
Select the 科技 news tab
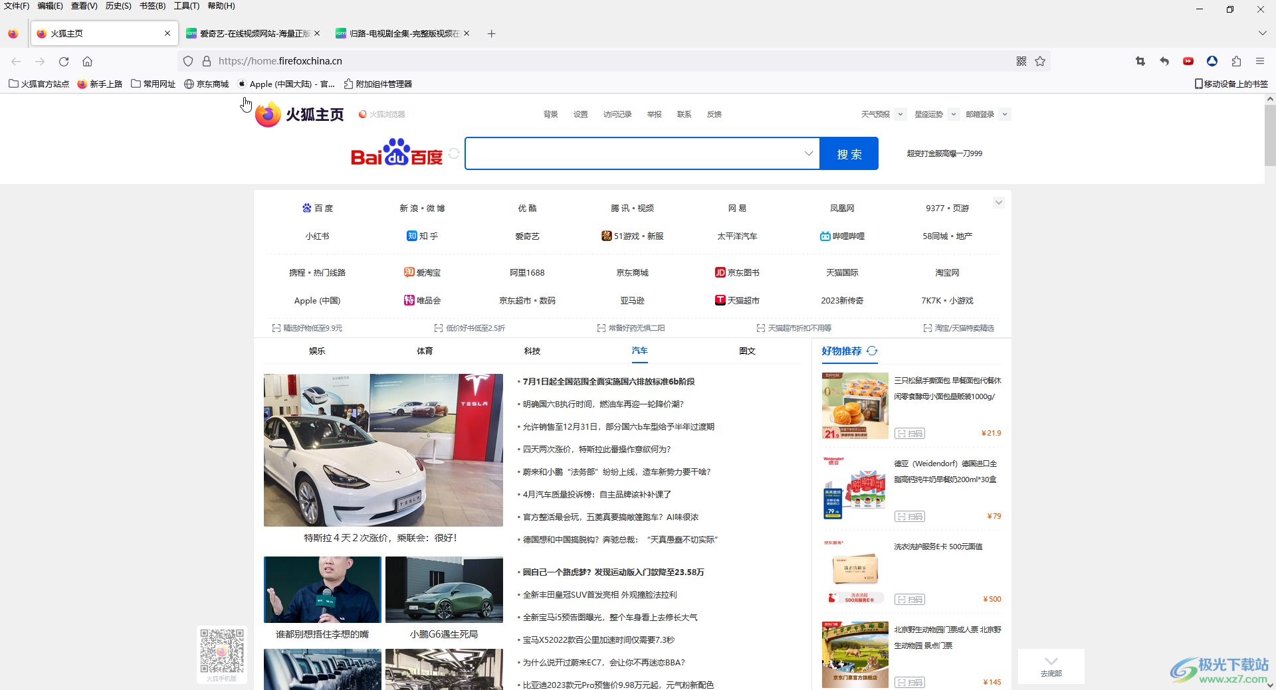[x=532, y=351]
